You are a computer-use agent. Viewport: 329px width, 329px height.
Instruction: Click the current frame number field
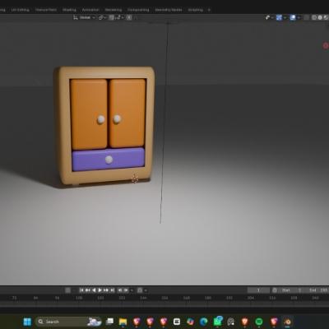click(258, 290)
